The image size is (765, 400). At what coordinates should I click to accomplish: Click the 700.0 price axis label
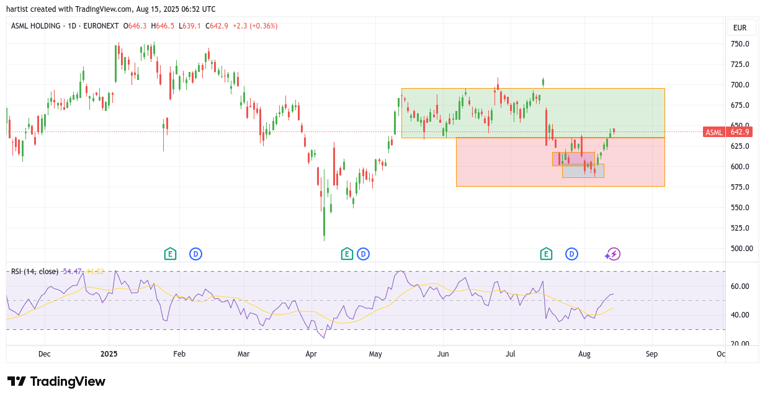coord(740,85)
